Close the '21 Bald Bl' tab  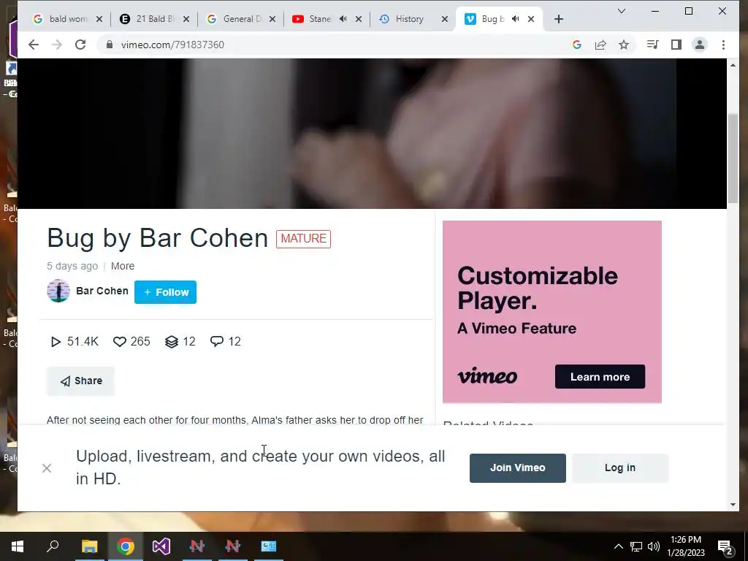186,19
